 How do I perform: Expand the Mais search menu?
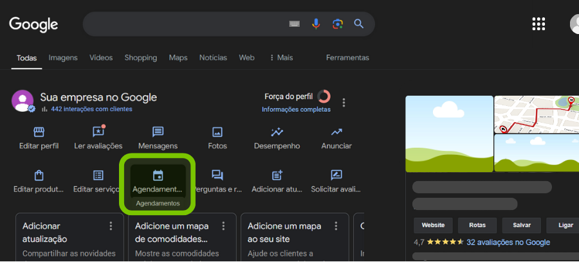click(281, 58)
